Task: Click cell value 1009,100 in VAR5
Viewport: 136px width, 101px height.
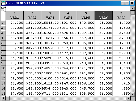Action: (86, 33)
